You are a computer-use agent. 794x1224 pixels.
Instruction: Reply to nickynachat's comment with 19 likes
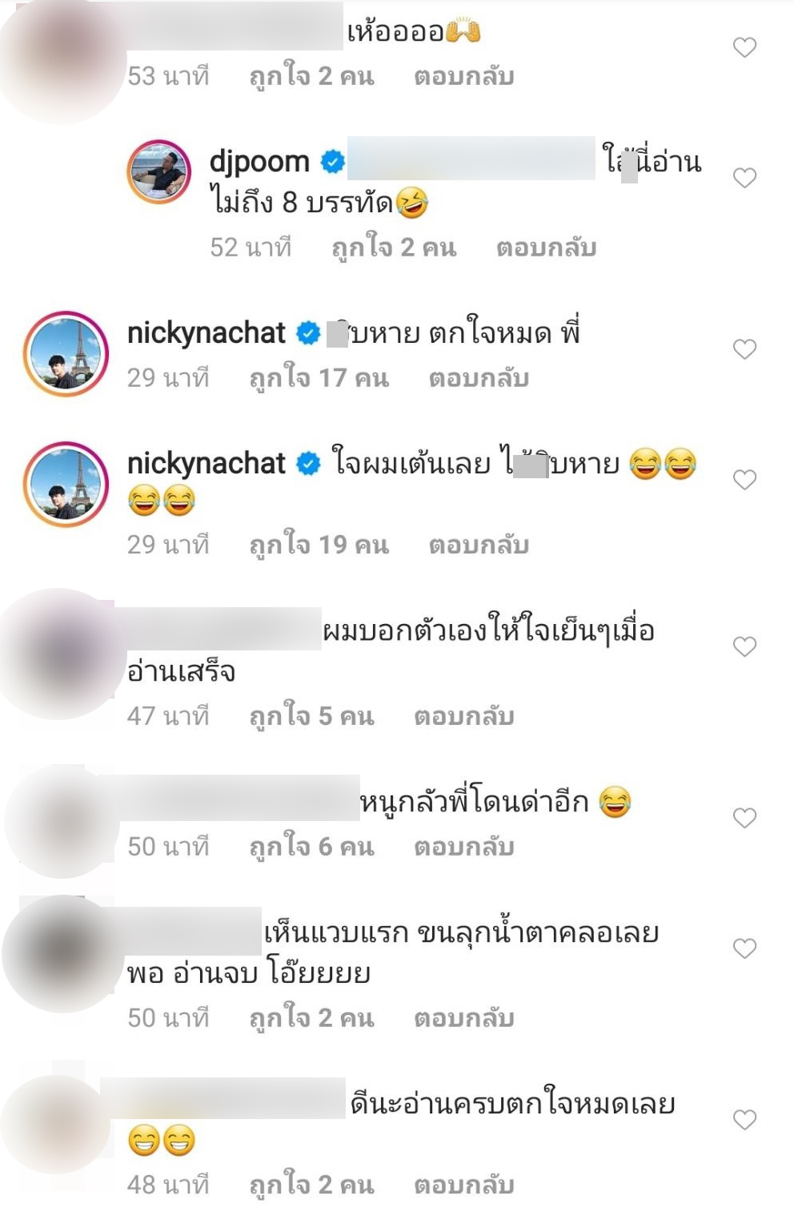[x=479, y=546]
